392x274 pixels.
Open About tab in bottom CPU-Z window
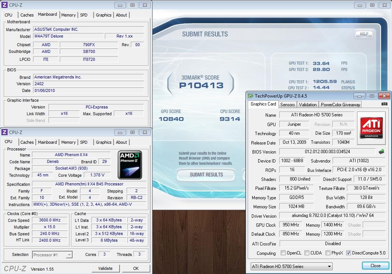tap(121, 142)
